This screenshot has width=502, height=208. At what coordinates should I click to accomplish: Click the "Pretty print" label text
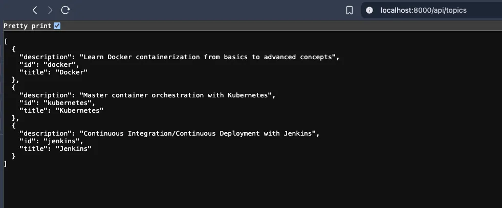coord(27,25)
